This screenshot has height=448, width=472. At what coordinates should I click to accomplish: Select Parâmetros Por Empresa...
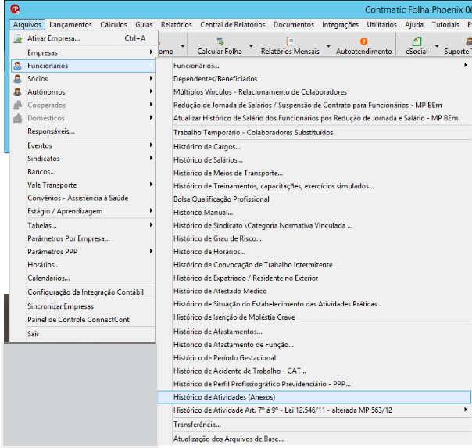(83, 238)
